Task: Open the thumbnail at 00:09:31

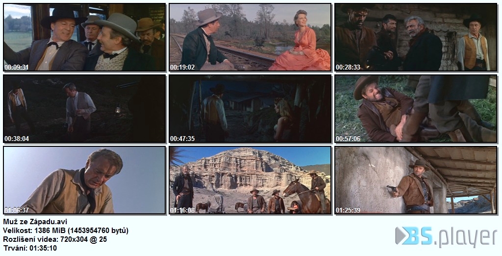Action: click(84, 37)
